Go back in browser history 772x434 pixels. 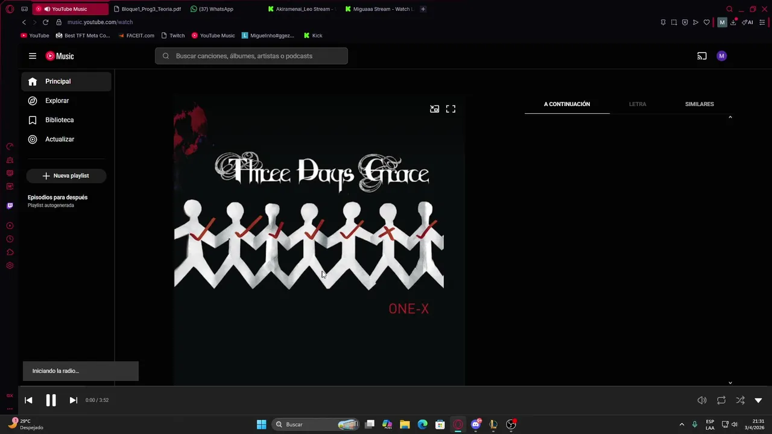pos(24,22)
